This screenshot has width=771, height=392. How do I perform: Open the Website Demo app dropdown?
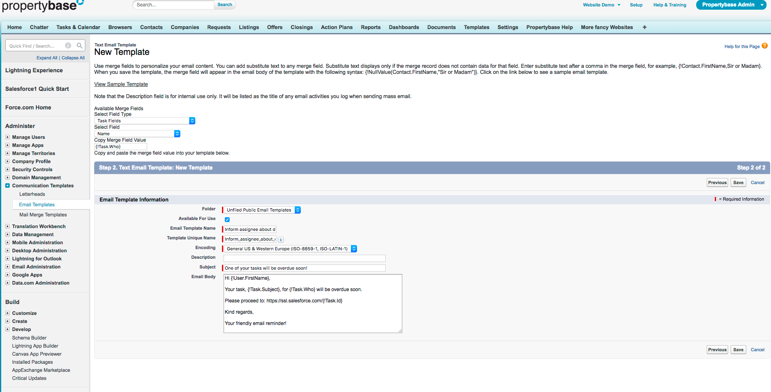(602, 5)
